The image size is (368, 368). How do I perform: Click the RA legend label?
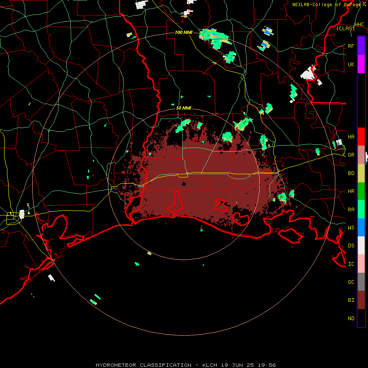pos(351,210)
